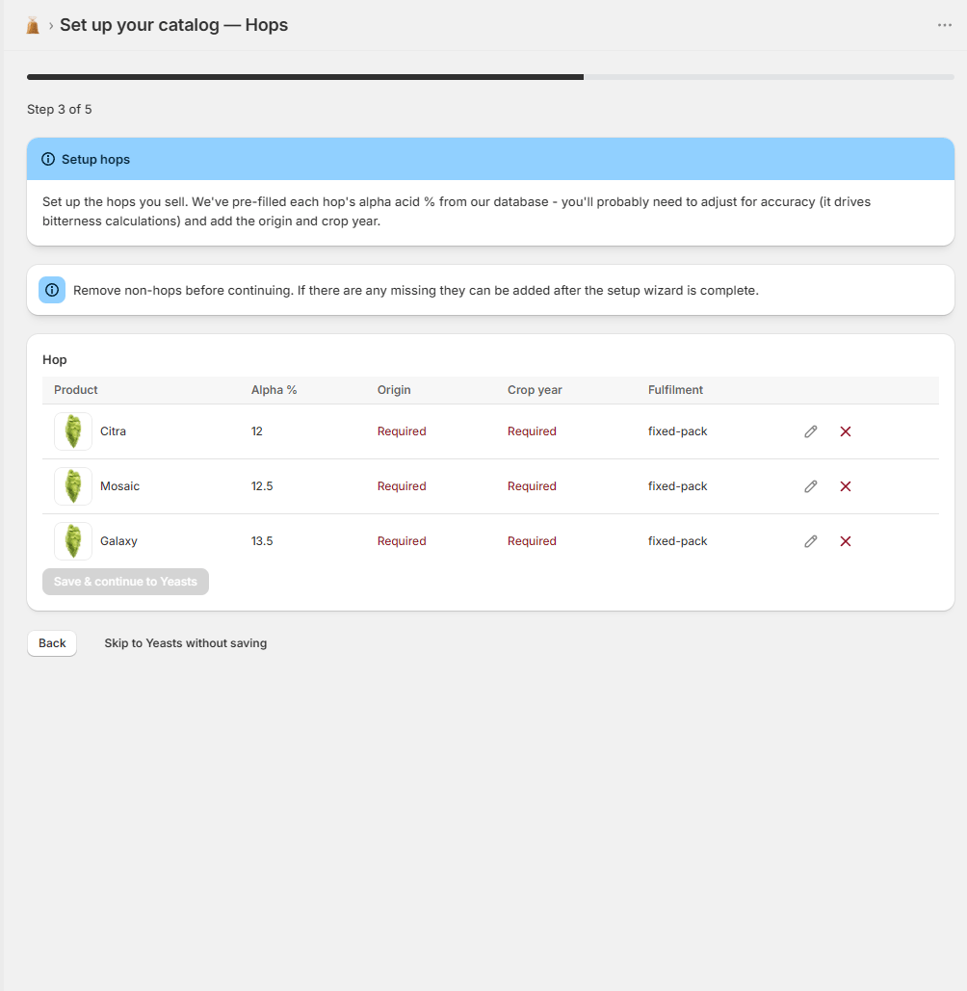Viewport: 967px width, 991px height.
Task: Open the three-dot more options menu
Action: point(944,25)
